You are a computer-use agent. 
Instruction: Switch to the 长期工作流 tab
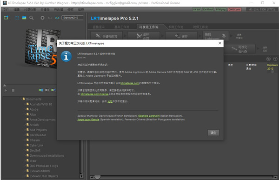176,27
